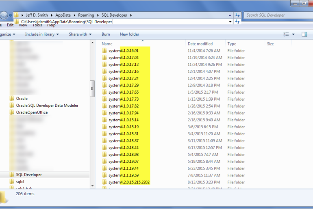
Task: Select SQL Developer folder in tree
Action: pos(29,175)
